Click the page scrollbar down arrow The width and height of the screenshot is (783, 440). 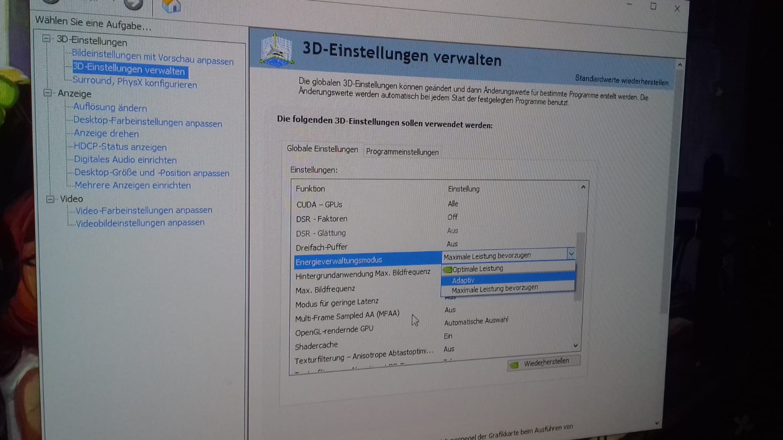pyautogui.click(x=657, y=423)
